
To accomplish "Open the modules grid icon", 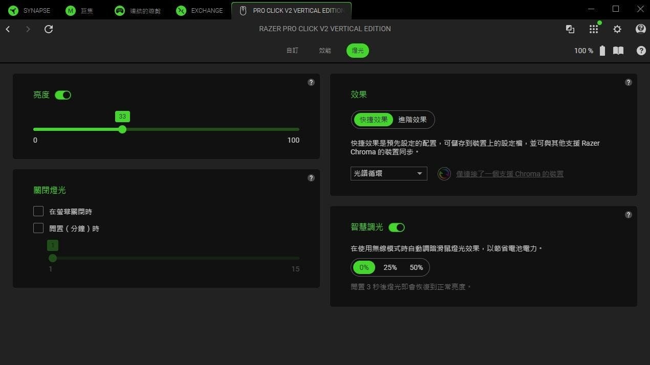I will click(x=594, y=29).
